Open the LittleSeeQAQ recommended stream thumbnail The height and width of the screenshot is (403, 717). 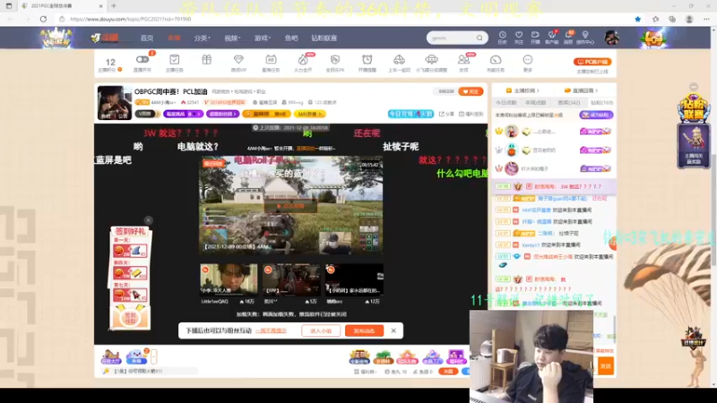[229, 279]
